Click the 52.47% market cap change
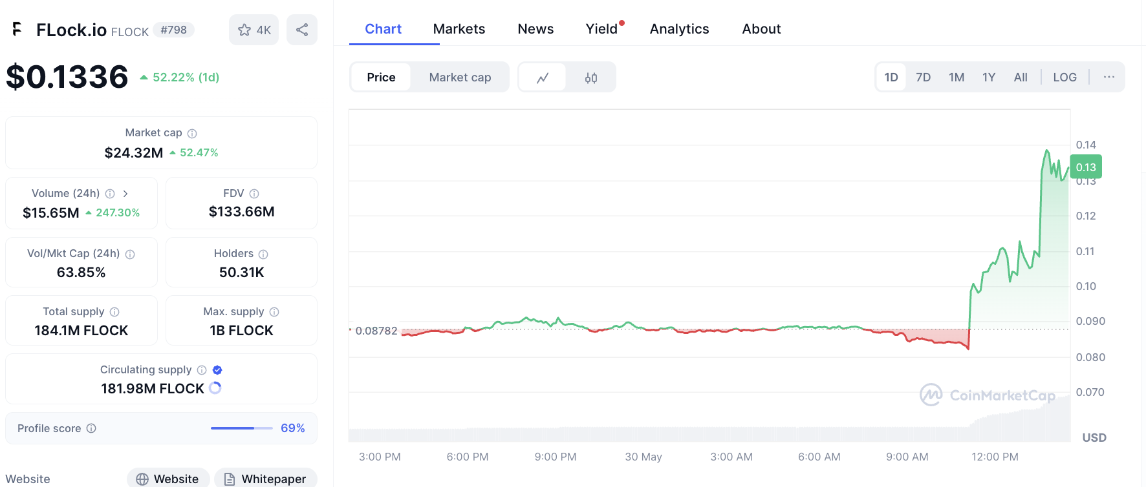 tap(194, 153)
